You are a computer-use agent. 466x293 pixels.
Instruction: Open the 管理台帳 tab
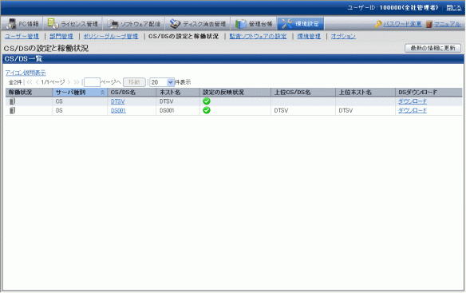coord(254,24)
